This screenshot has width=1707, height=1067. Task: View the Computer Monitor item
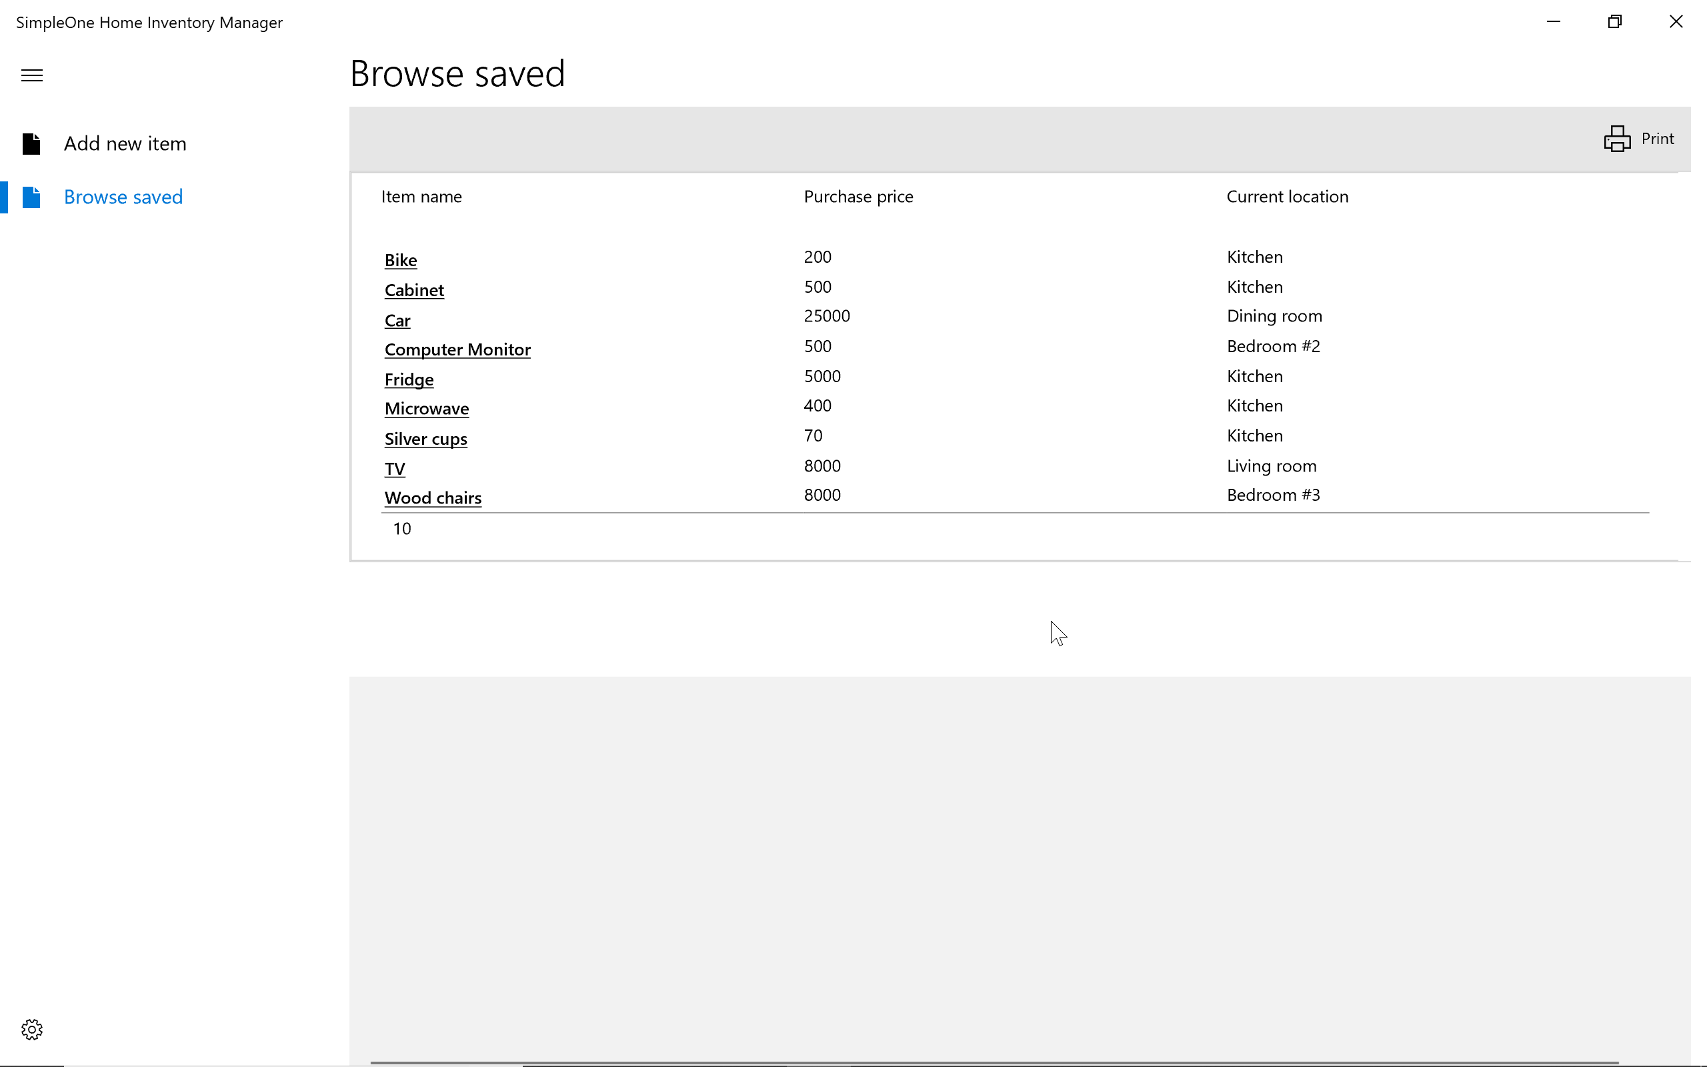457,349
